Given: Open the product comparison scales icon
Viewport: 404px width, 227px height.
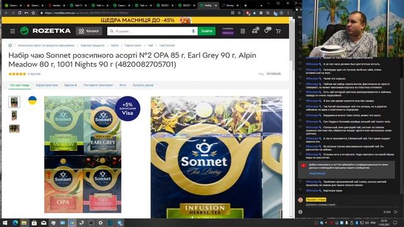Looking at the screenshot, I should [255, 31].
